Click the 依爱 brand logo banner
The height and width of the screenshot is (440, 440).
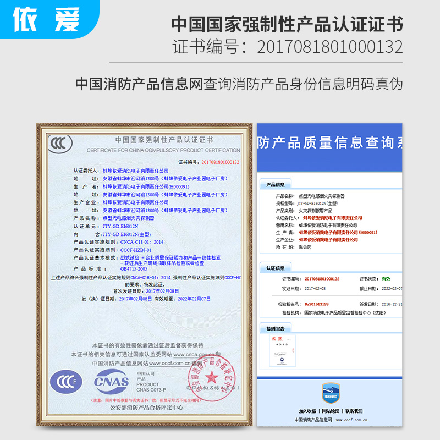click(x=50, y=19)
